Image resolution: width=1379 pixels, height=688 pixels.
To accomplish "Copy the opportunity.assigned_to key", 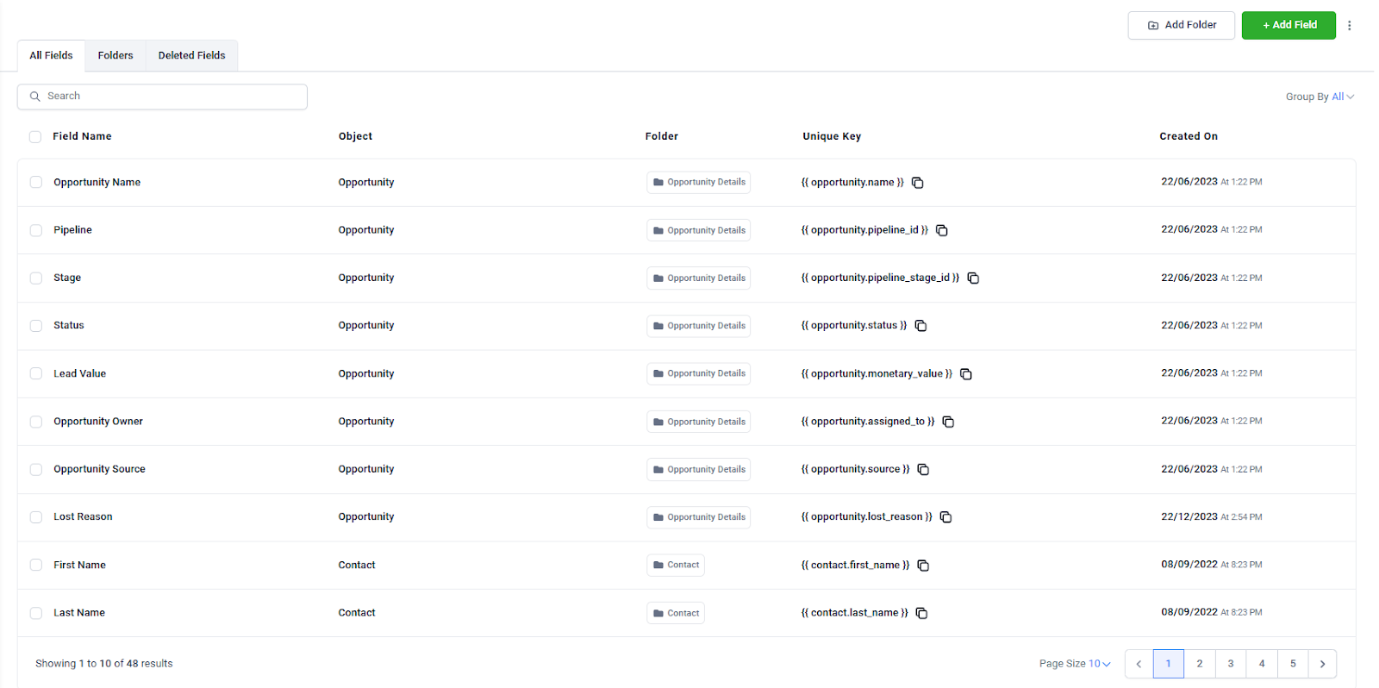I will tap(948, 422).
